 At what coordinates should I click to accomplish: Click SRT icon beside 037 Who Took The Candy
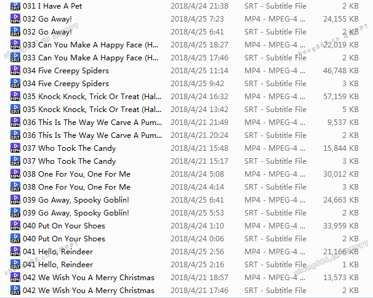[x=15, y=161]
